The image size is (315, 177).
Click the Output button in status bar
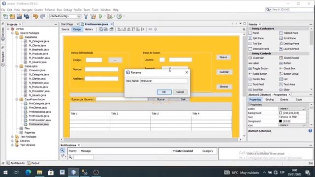tap(33, 163)
